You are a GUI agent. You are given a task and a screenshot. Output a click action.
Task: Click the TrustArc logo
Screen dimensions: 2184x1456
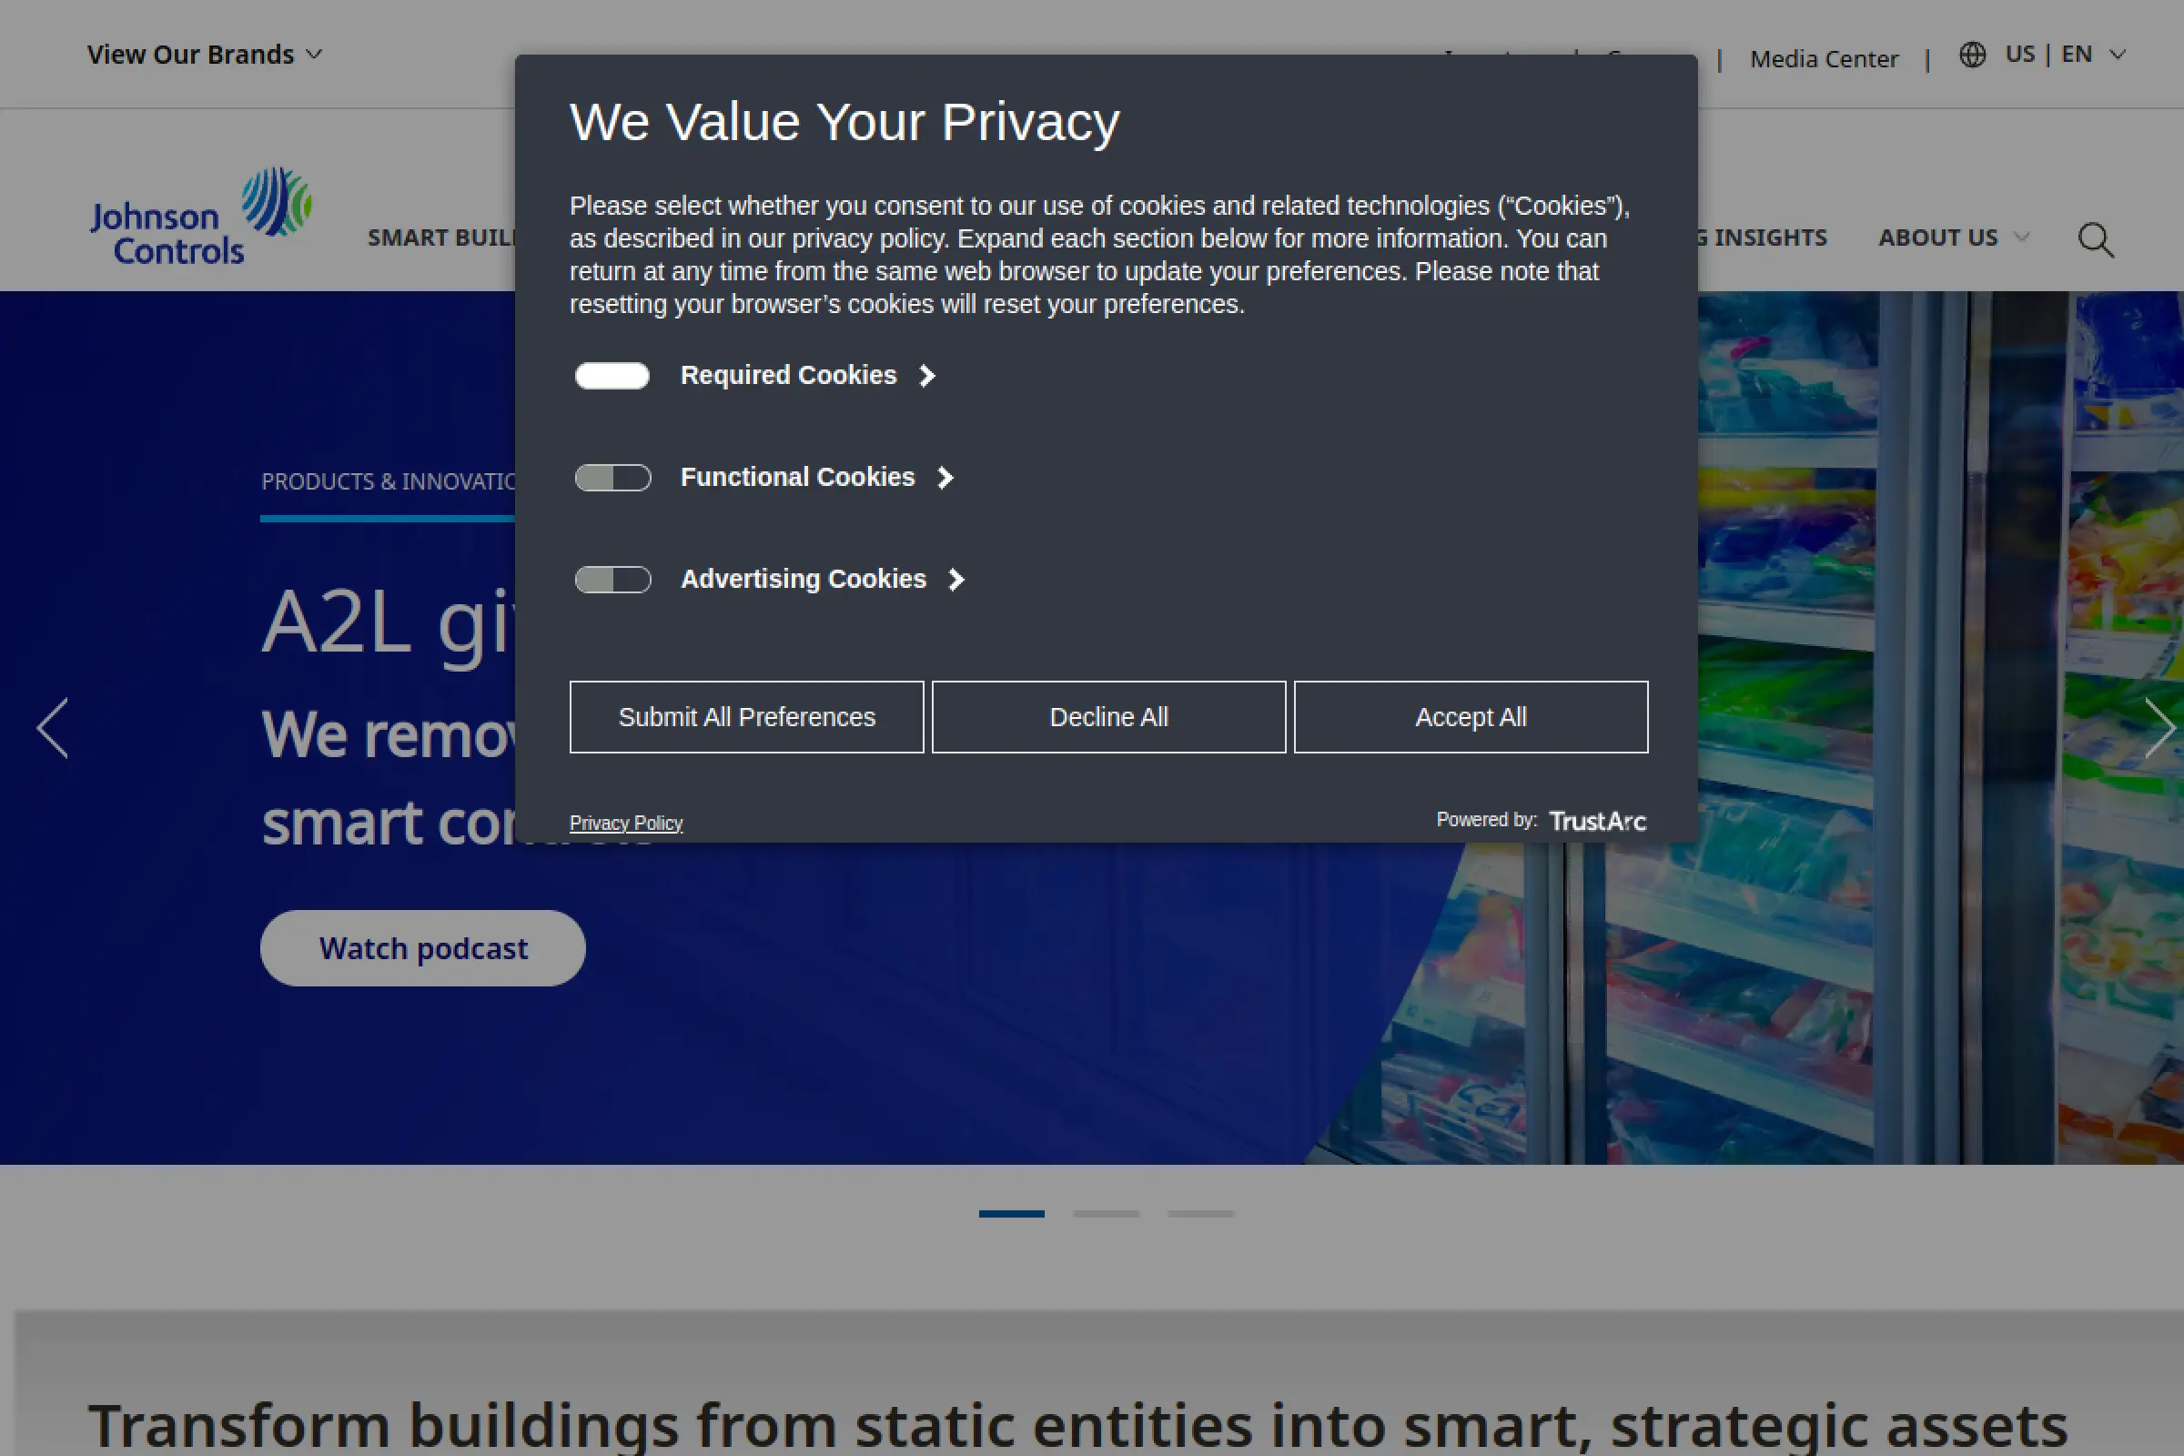coord(1597,821)
